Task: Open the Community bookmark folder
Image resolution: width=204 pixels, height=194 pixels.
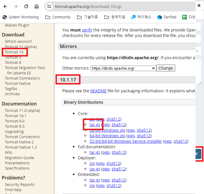Action: (58, 17)
